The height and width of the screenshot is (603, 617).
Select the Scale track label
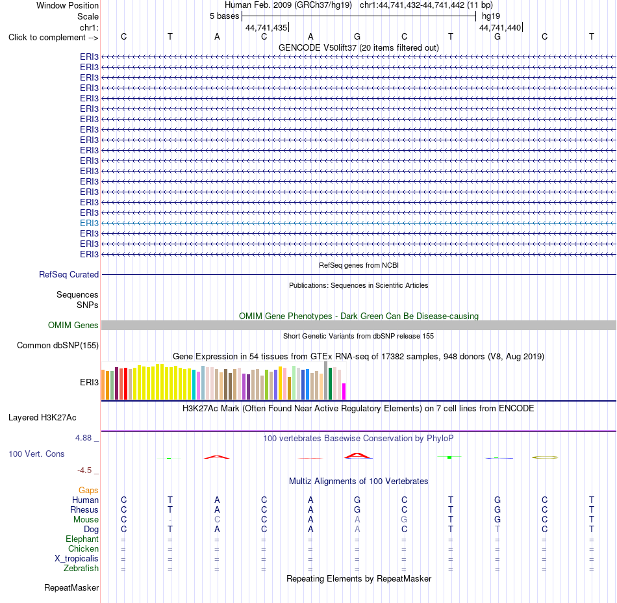click(88, 16)
